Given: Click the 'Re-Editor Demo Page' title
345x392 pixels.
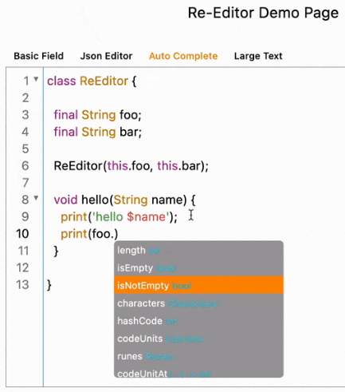Looking at the screenshot, I should tap(263, 13).
